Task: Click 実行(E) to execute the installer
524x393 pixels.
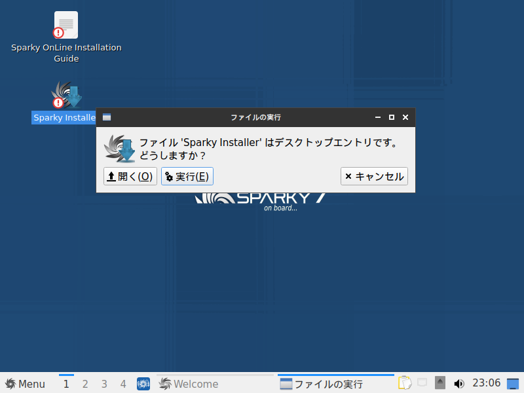Action: click(187, 176)
